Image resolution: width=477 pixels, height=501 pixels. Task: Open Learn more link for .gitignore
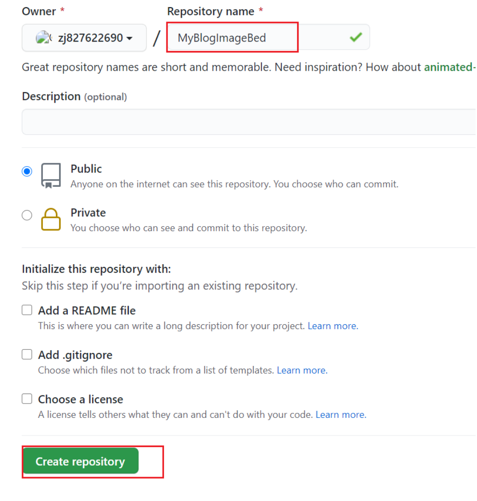click(302, 370)
